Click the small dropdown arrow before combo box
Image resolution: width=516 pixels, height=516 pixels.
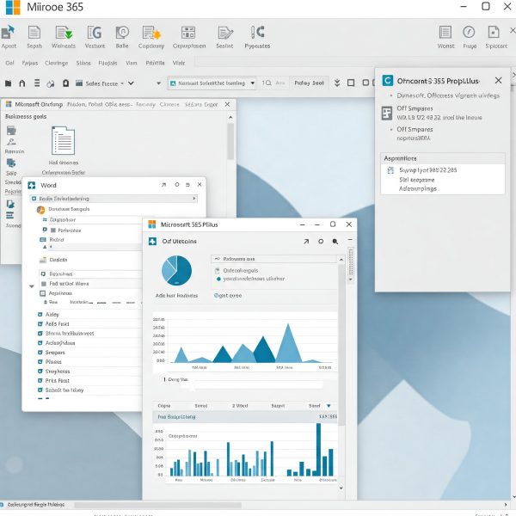[x=158, y=83]
